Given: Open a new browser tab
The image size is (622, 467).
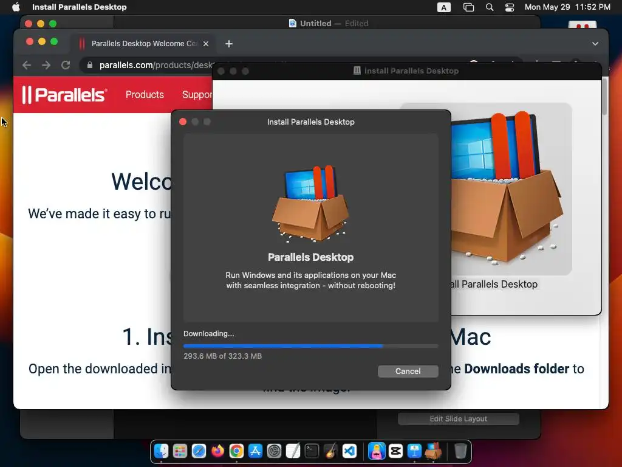Looking at the screenshot, I should tap(229, 44).
